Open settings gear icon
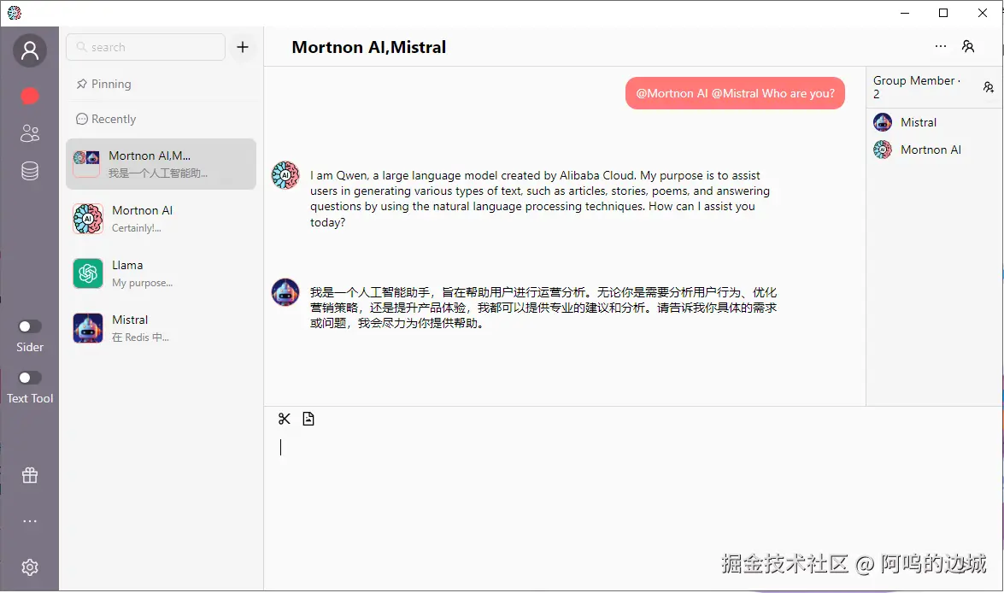The width and height of the screenshot is (1004, 593). point(30,567)
